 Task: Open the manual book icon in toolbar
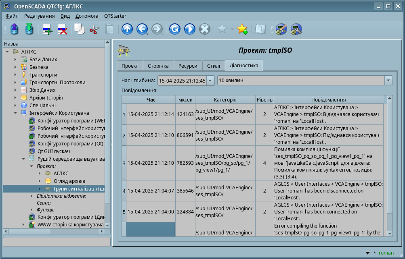click(x=260, y=29)
